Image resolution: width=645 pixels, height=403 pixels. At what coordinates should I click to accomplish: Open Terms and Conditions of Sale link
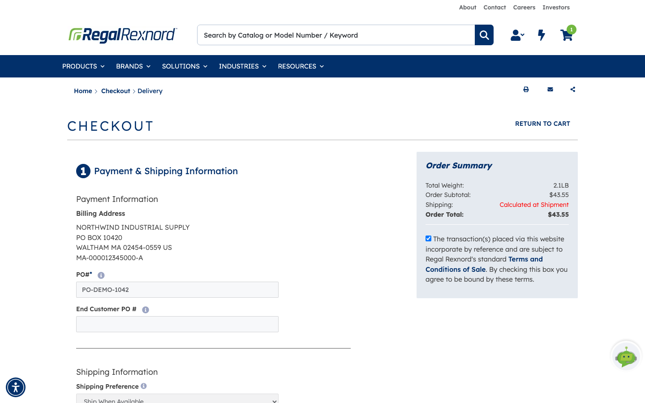[484, 264]
